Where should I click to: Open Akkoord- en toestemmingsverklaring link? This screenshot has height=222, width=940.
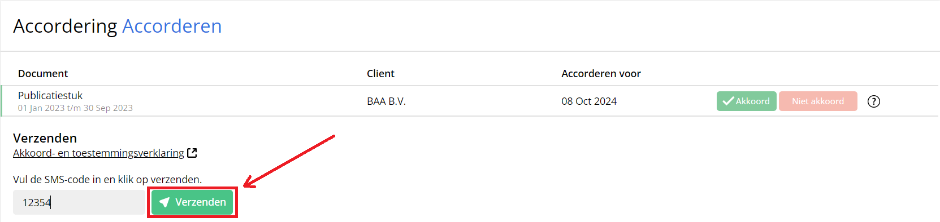[x=98, y=153]
